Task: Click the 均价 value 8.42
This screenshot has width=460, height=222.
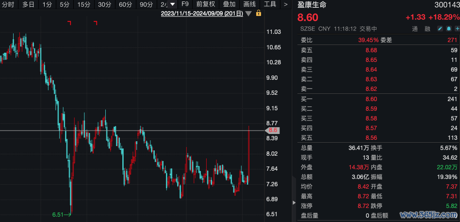Action: [x=363, y=187]
